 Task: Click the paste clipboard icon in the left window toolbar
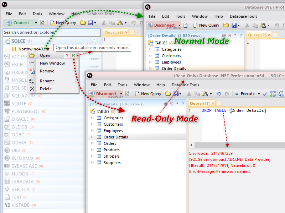(x=120, y=23)
